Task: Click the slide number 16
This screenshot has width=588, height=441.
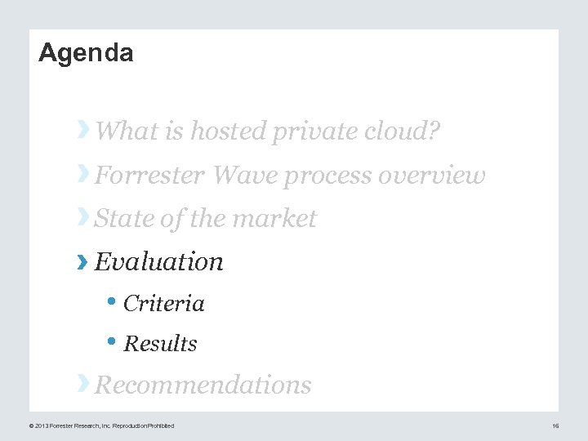Action: (555, 425)
